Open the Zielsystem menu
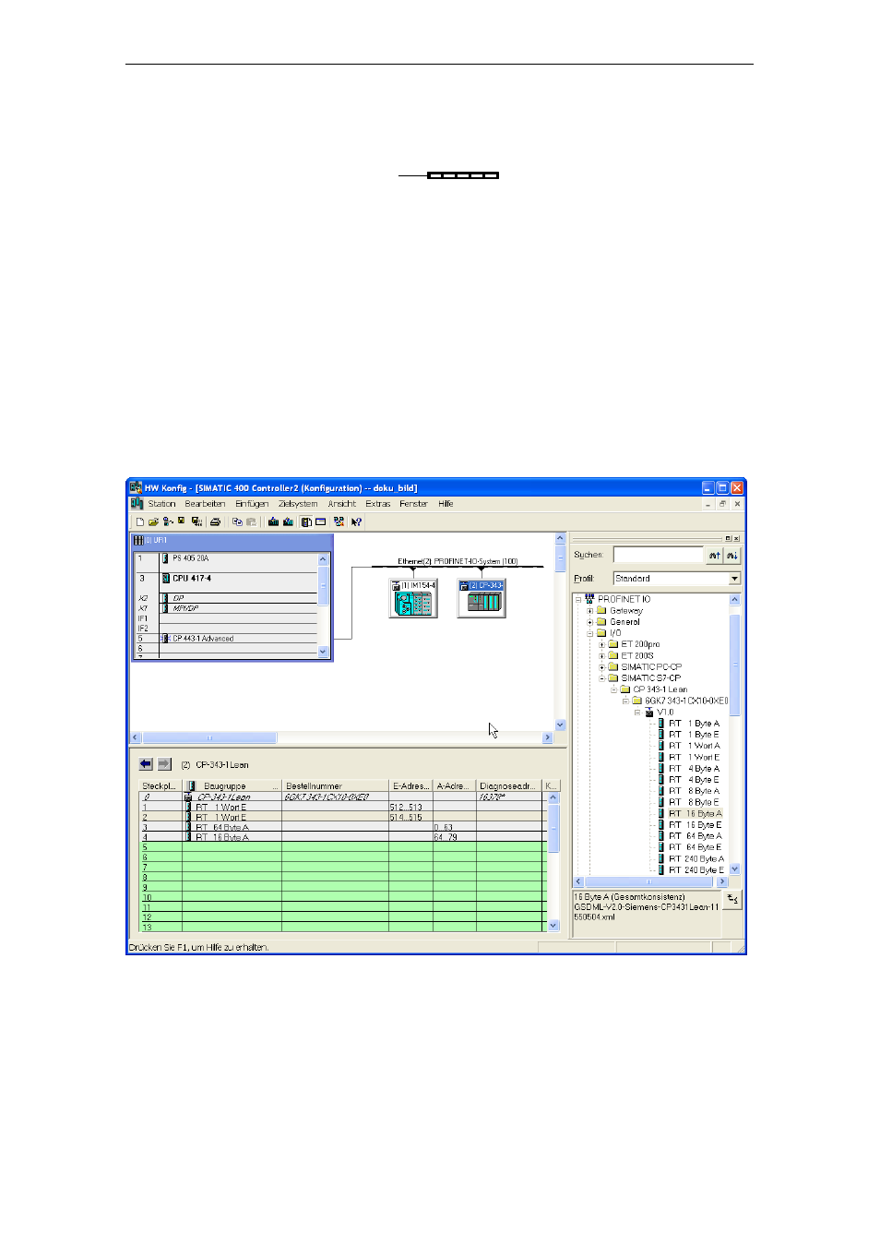 [x=298, y=504]
